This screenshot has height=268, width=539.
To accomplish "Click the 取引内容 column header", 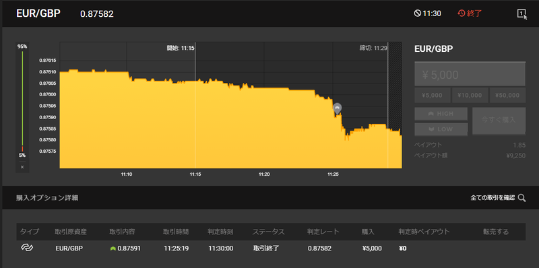I will point(122,232).
